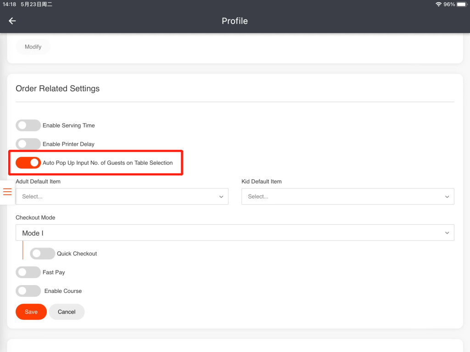The width and height of the screenshot is (470, 352).
Task: Click the Modify button
Action: 33,47
